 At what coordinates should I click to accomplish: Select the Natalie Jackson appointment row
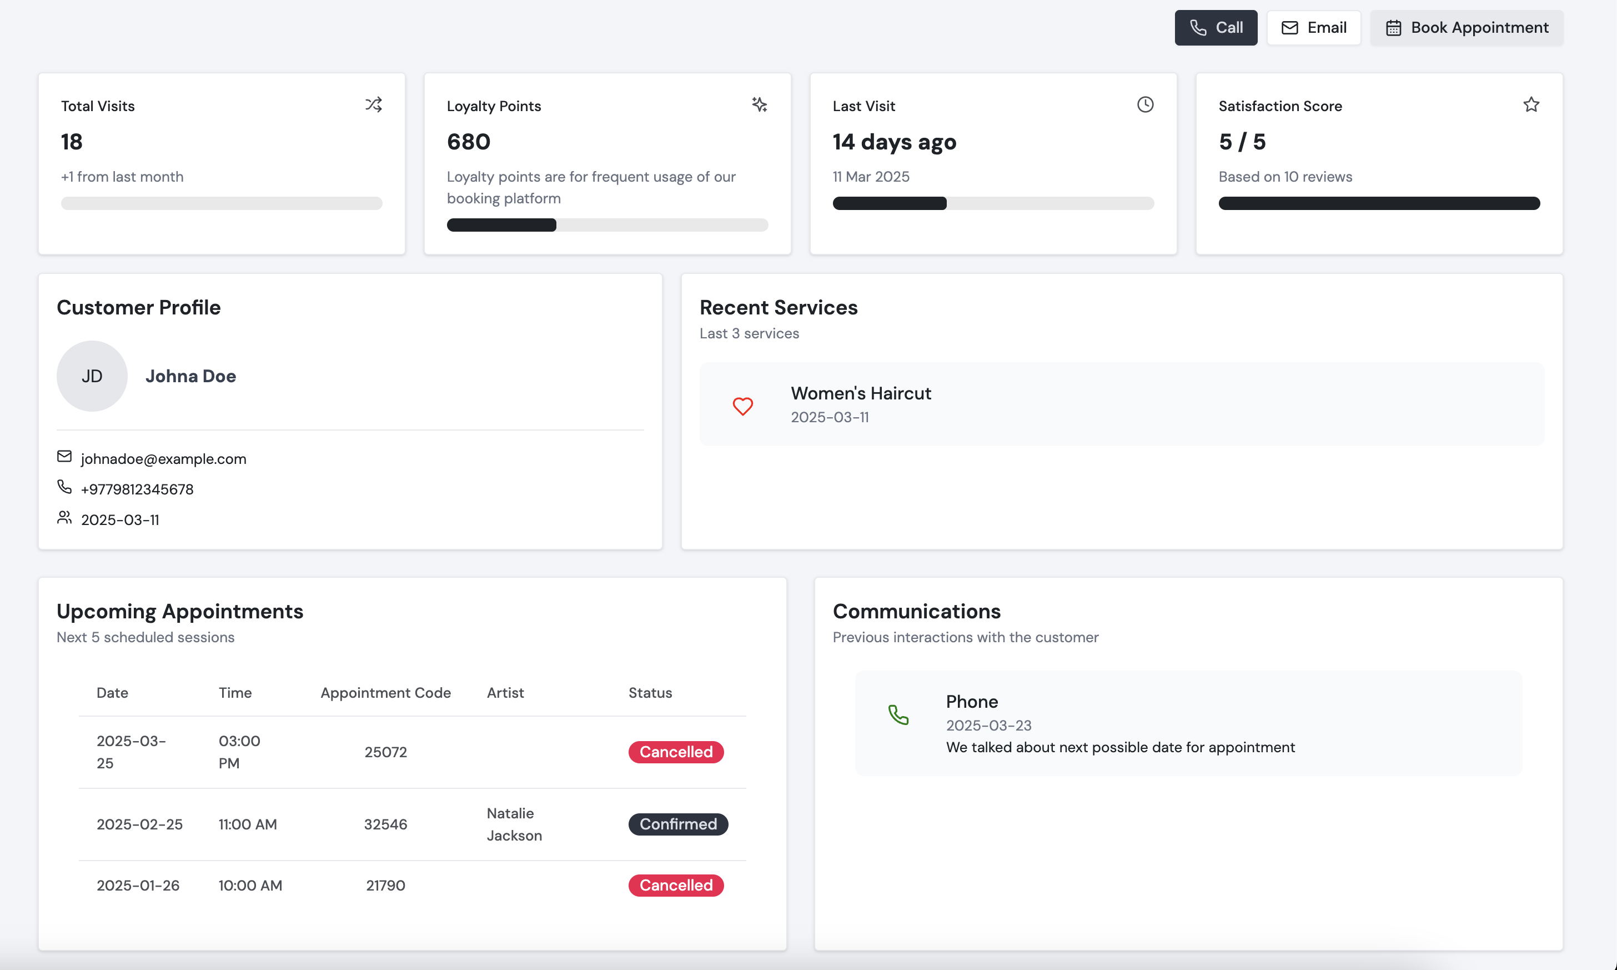coord(410,824)
